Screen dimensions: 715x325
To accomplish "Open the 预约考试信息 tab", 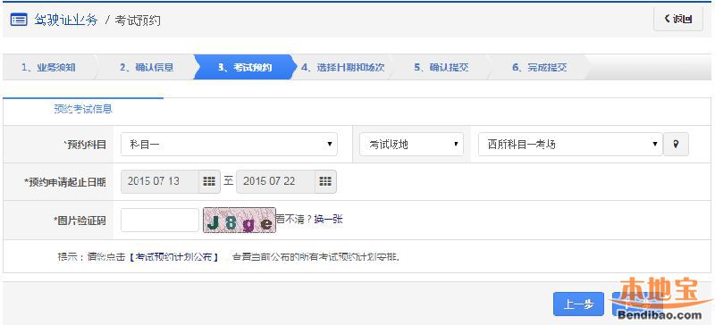I will coord(83,110).
